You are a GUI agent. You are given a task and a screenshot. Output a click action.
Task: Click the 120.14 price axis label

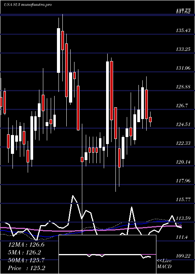[x=183, y=162]
